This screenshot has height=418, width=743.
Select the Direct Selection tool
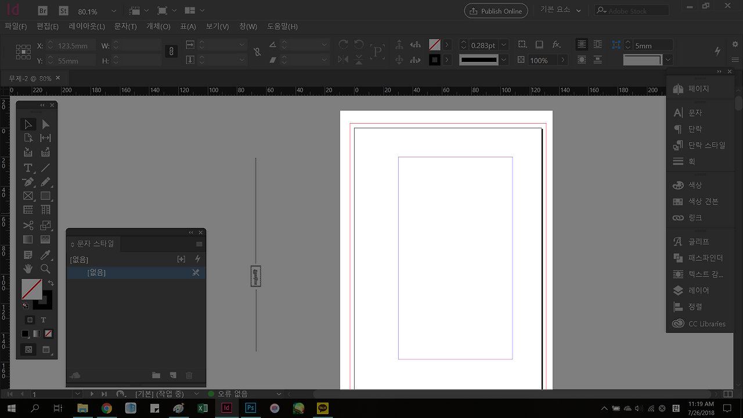[45, 124]
